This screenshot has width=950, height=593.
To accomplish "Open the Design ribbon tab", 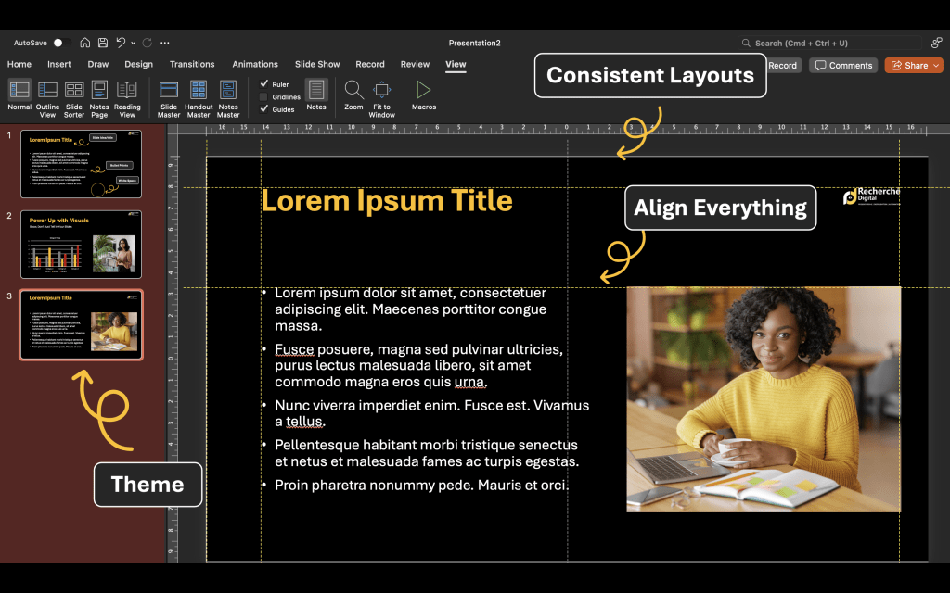I will pyautogui.click(x=138, y=65).
